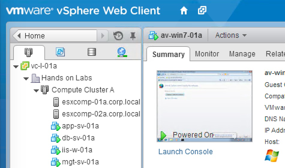Switch to Networking inventory tab
This screenshot has width=285, height=168.
coord(122,52)
